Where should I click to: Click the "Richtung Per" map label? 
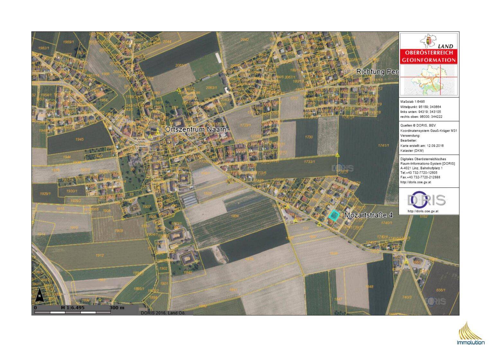[x=377, y=72]
